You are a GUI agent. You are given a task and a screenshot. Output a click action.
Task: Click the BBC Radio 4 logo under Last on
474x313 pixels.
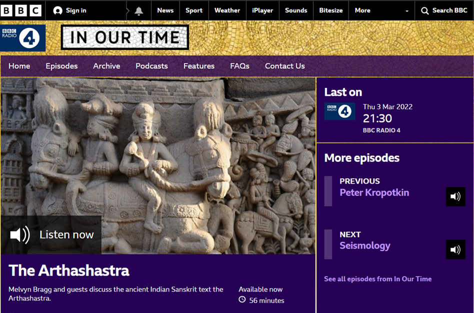[339, 111]
